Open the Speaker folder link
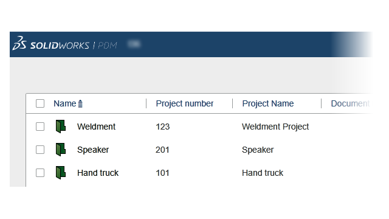Screen dimensions: 389x219 coord(93,150)
